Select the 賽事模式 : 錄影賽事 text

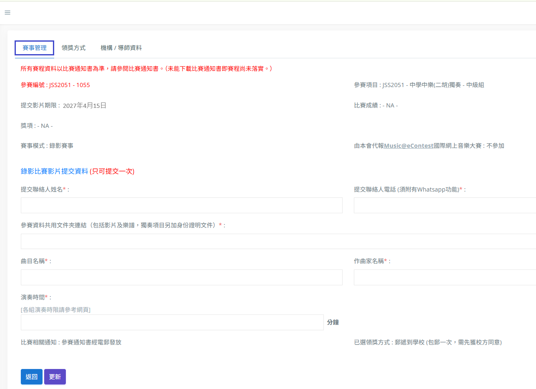pos(47,146)
